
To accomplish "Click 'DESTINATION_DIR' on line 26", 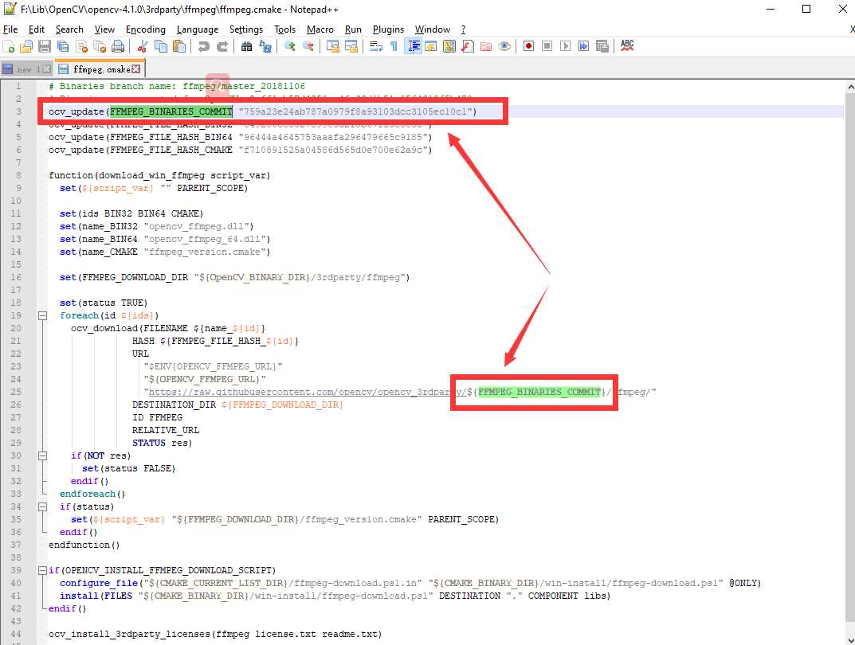I will pyautogui.click(x=174, y=405).
